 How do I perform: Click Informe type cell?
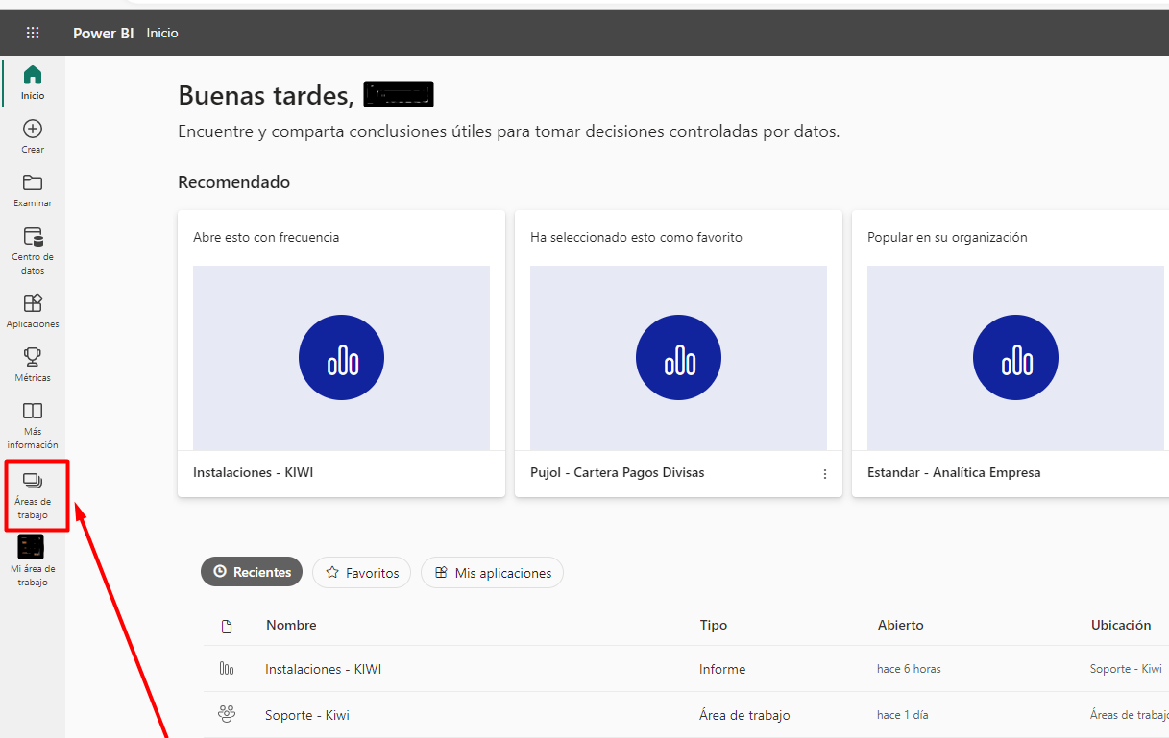click(722, 669)
